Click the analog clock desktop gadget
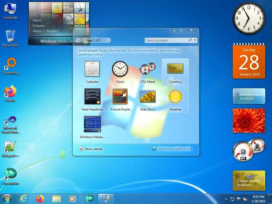 (x=249, y=18)
